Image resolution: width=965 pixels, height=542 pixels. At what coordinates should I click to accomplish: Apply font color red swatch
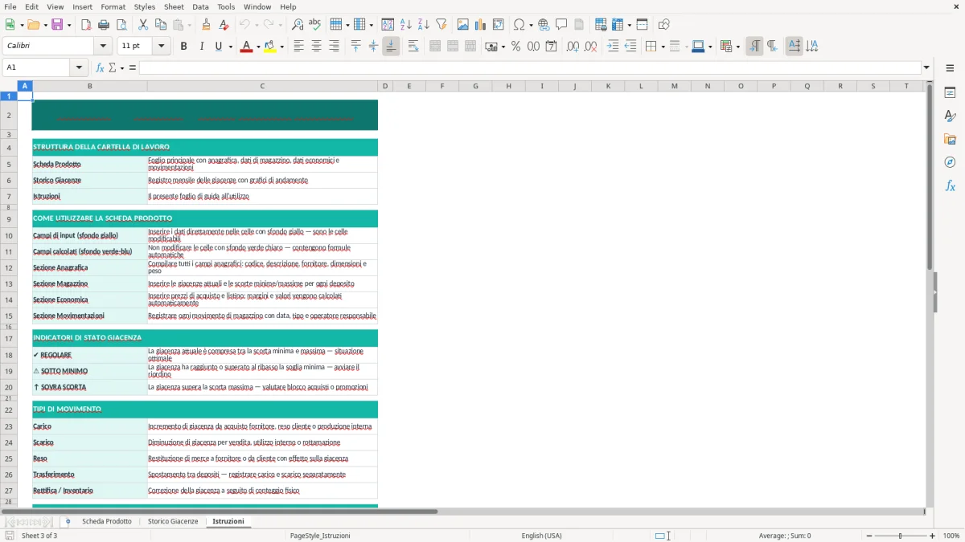(x=245, y=47)
